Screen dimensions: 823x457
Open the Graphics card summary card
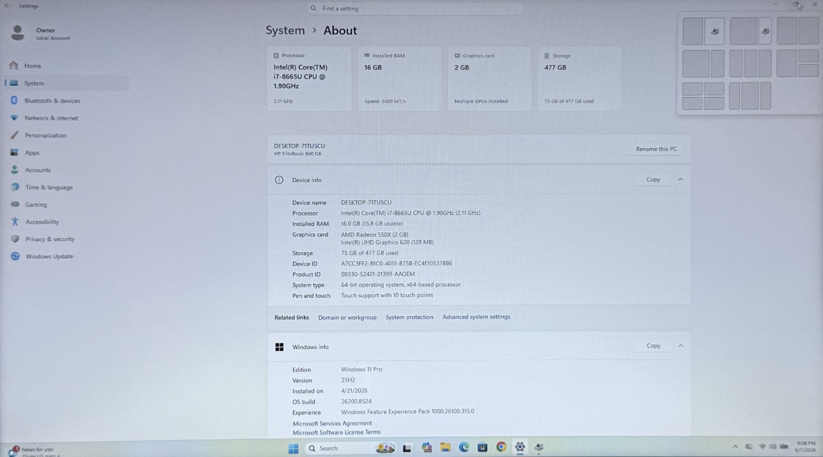[x=489, y=79]
